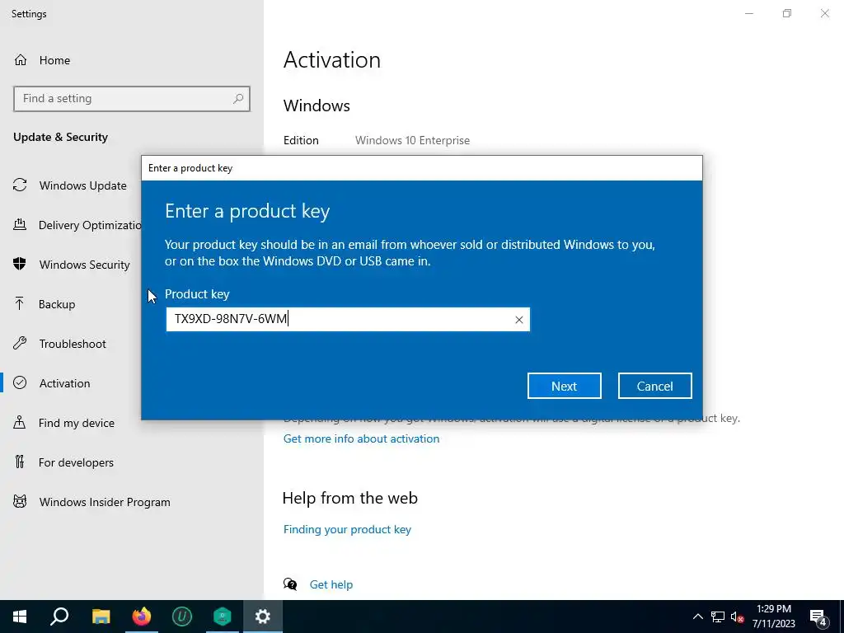Image resolution: width=844 pixels, height=633 pixels.
Task: Select the Troubleshoot wrench icon
Action: click(20, 344)
